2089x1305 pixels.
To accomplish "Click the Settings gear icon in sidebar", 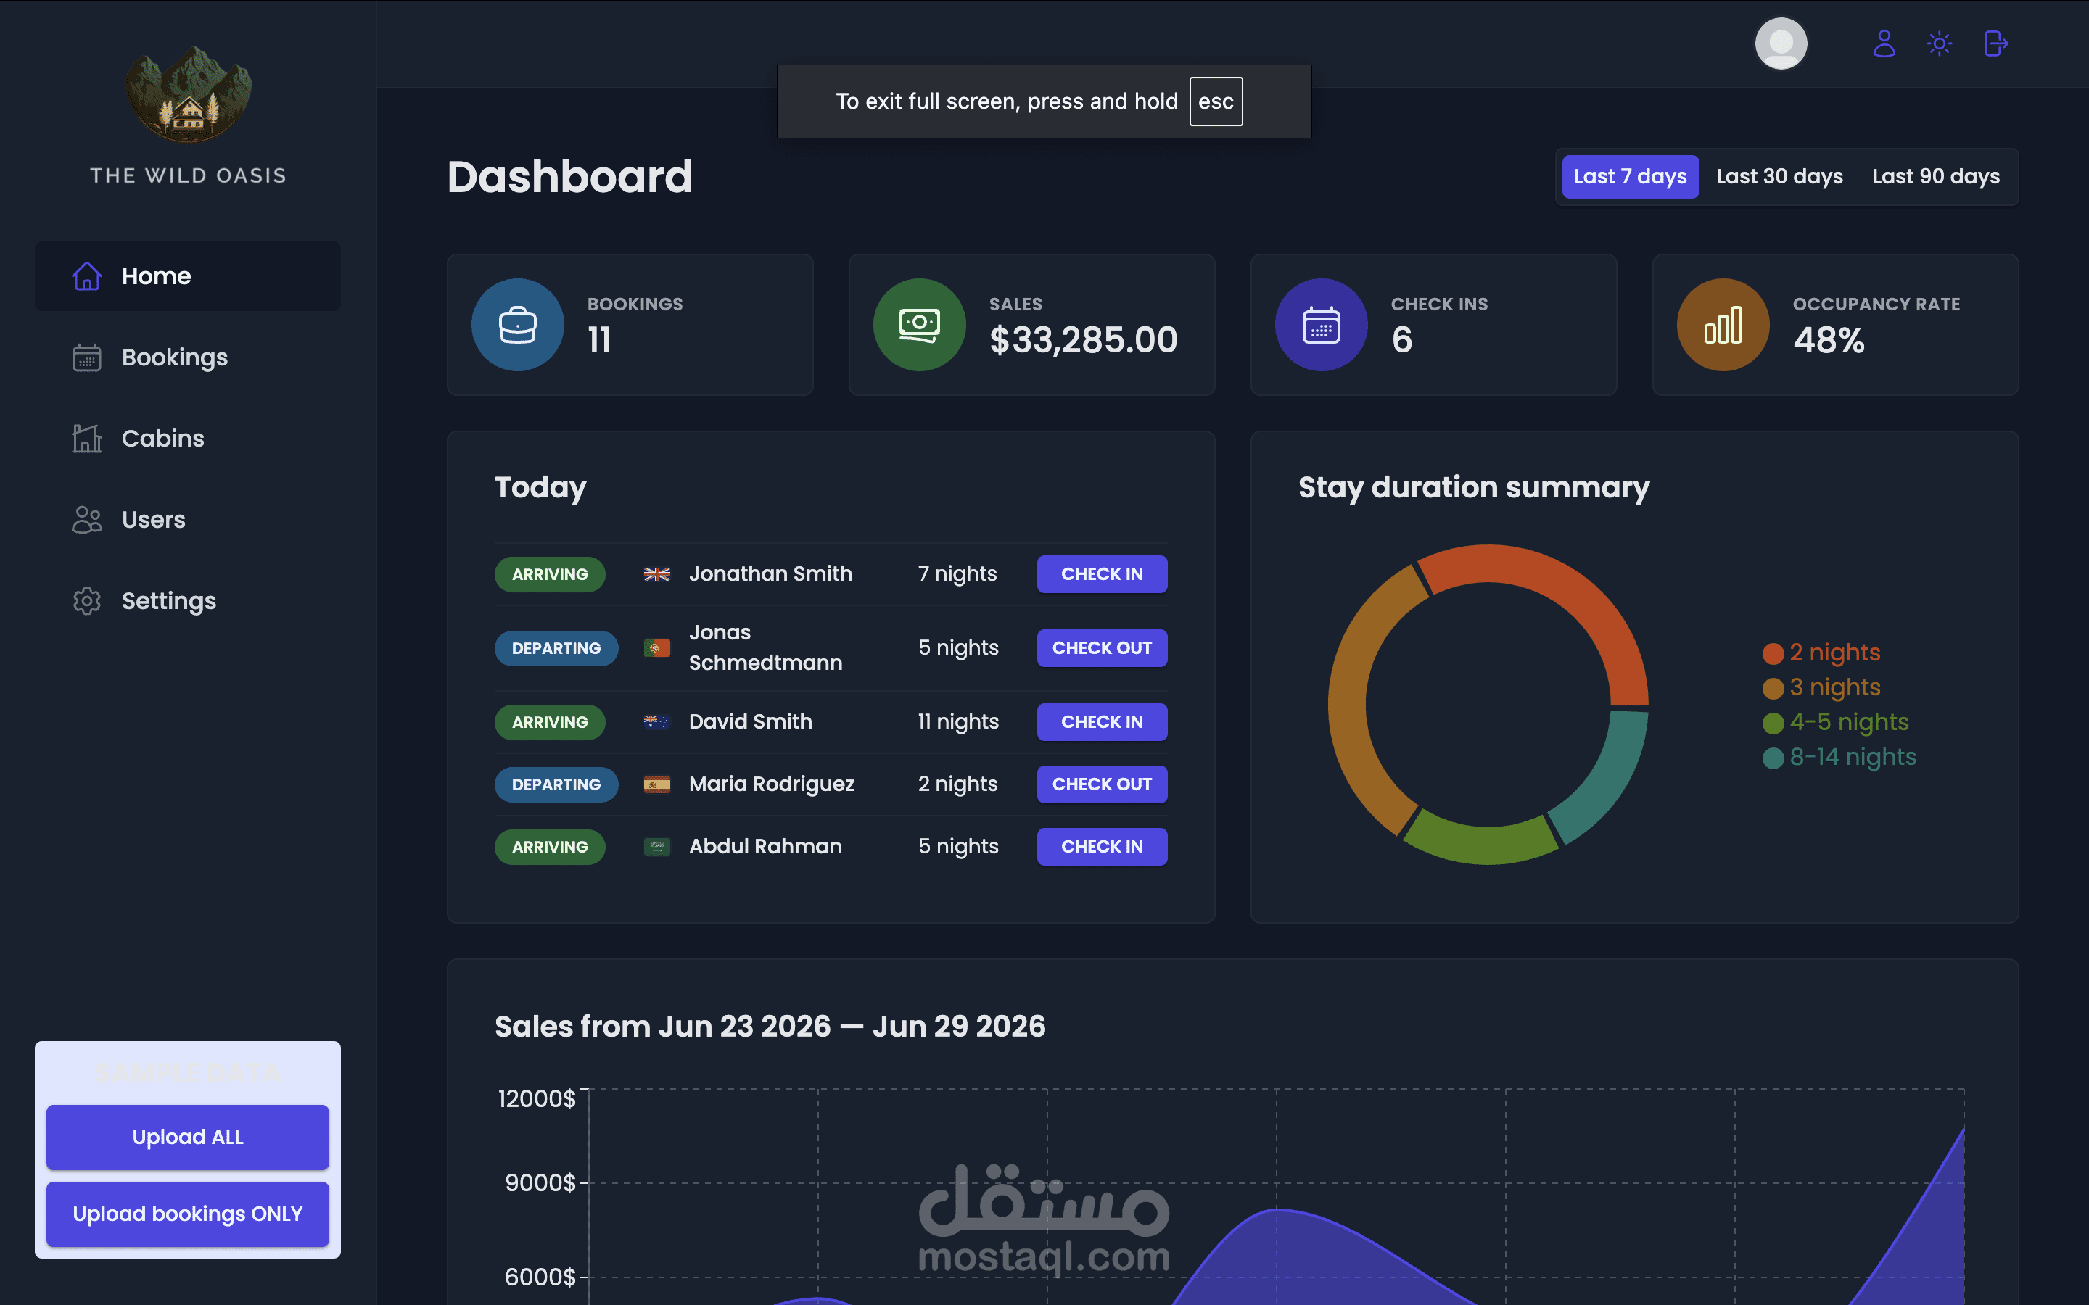I will tap(86, 601).
